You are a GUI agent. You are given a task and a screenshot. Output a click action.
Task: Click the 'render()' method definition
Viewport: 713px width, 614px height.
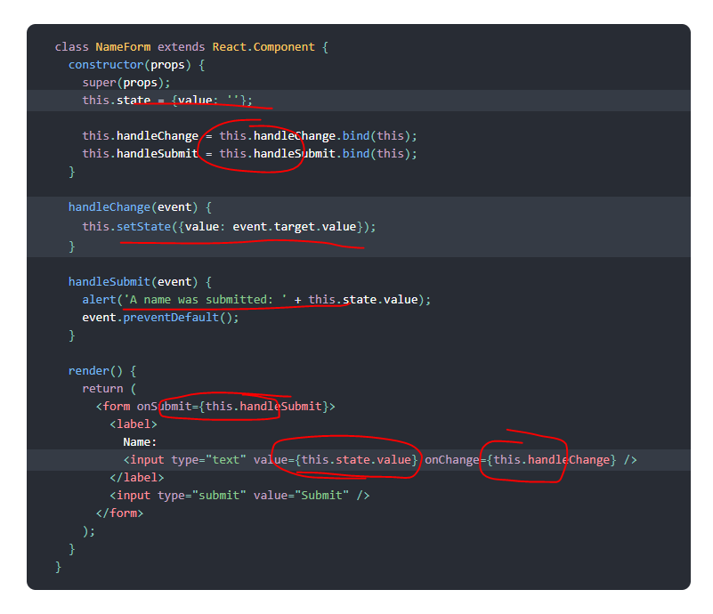coord(95,371)
